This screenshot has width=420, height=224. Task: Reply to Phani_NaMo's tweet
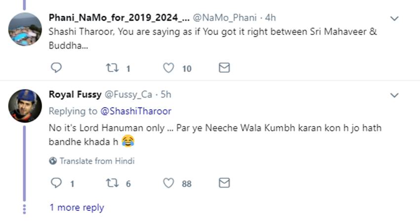pyautogui.click(x=56, y=68)
